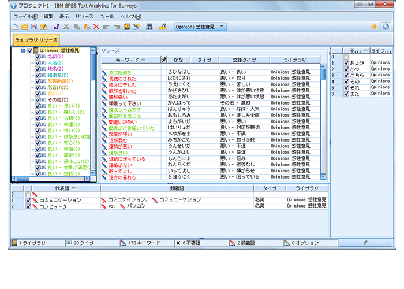The image size is (404, 289).
Task: Open the ファイル(F) menu
Action: point(25,17)
